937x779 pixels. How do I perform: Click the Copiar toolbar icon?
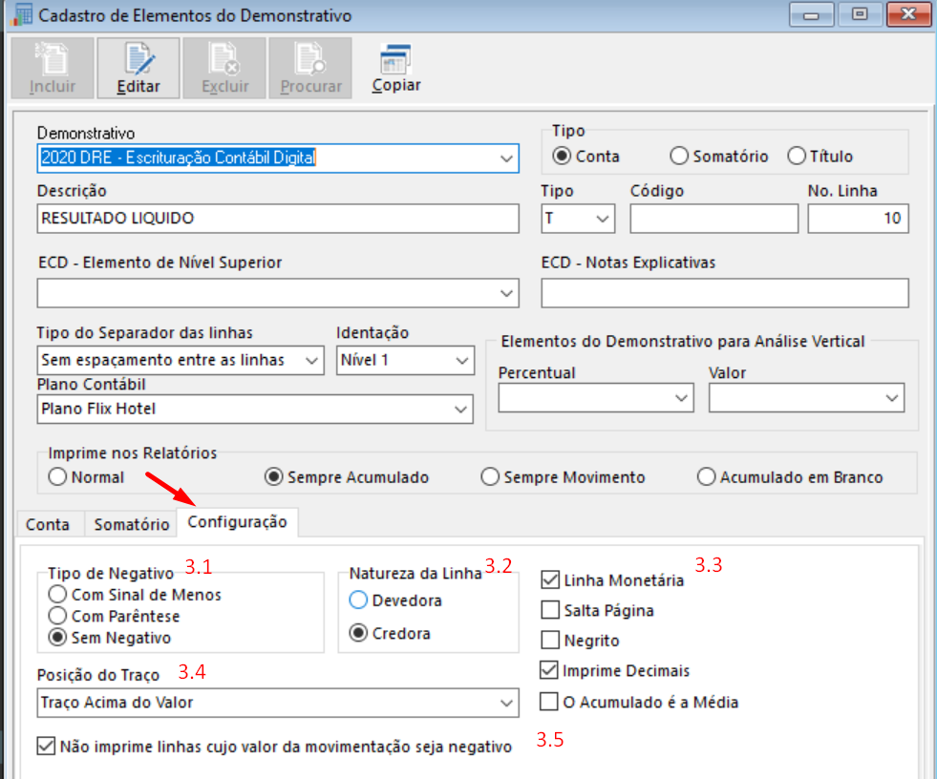(x=396, y=68)
